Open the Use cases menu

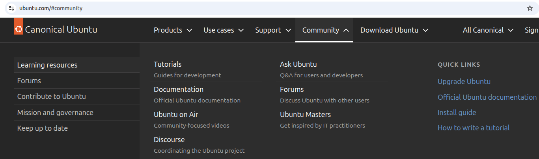224,30
